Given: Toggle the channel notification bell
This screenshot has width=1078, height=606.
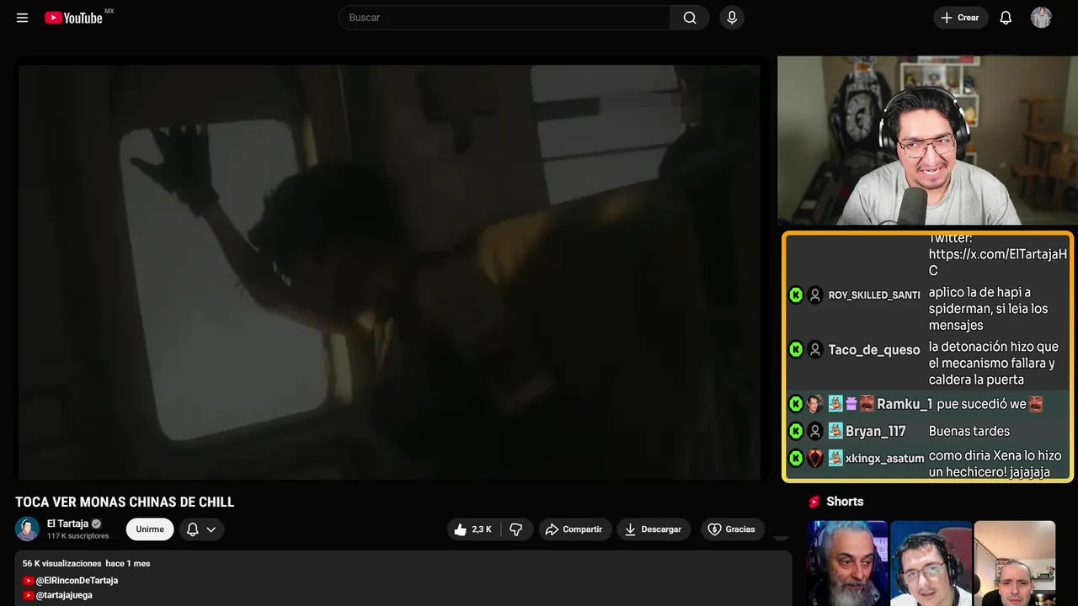Looking at the screenshot, I should [x=193, y=529].
